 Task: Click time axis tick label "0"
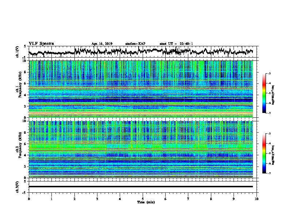point(29,199)
